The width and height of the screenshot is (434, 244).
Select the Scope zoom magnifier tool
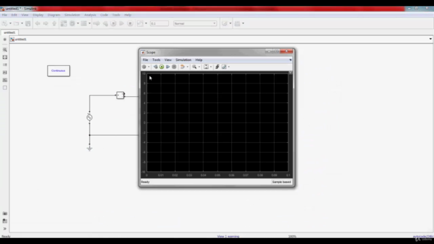(195, 66)
